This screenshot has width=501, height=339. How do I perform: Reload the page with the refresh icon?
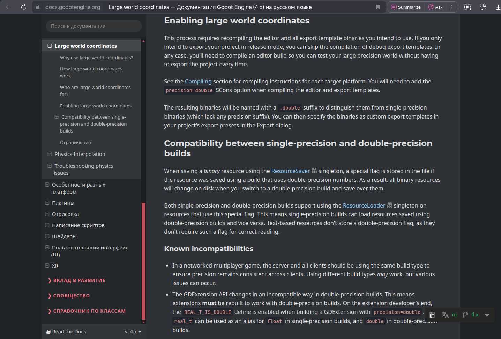pos(24,7)
